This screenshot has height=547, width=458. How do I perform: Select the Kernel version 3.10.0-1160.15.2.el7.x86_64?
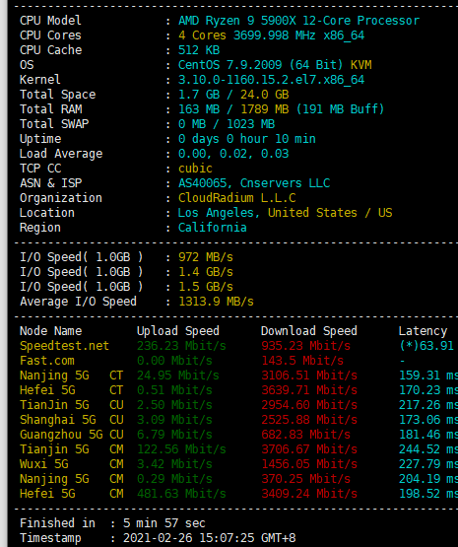click(271, 80)
